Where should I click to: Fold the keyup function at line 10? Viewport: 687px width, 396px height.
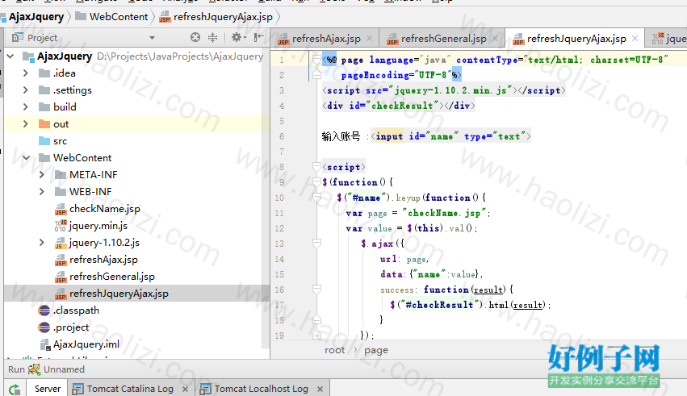click(x=316, y=198)
